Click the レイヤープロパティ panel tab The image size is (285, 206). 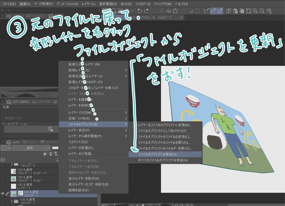(x=18, y=102)
